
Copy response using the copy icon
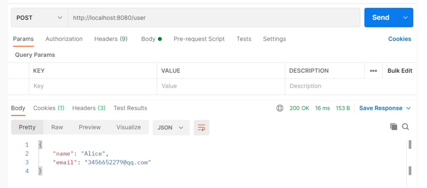click(x=393, y=127)
